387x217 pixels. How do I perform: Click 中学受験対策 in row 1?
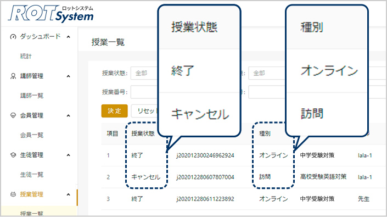point(317,155)
